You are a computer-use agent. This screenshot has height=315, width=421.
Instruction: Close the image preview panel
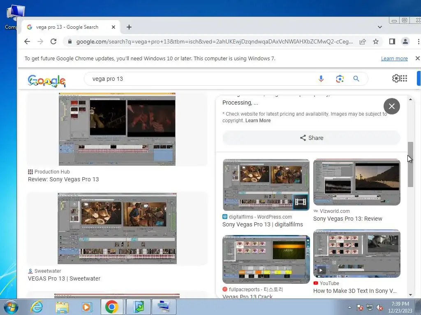coord(392,106)
